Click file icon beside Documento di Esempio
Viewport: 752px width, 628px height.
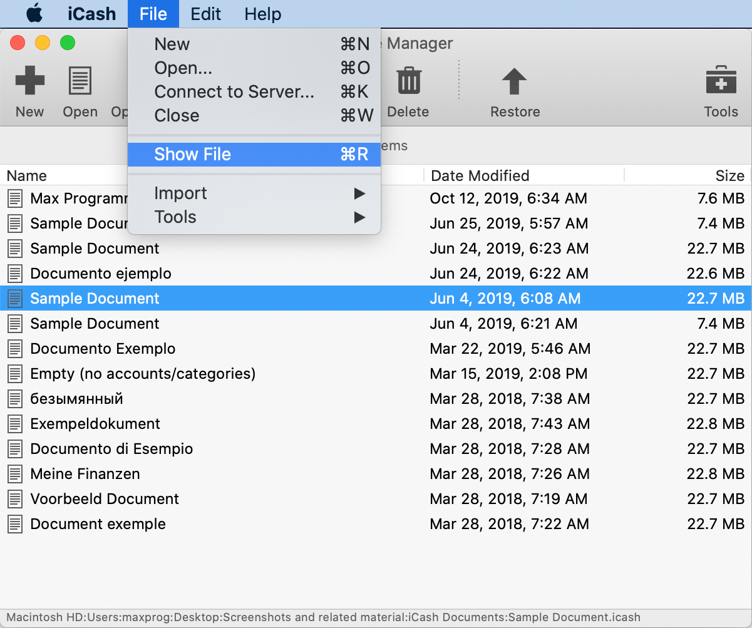pos(14,449)
